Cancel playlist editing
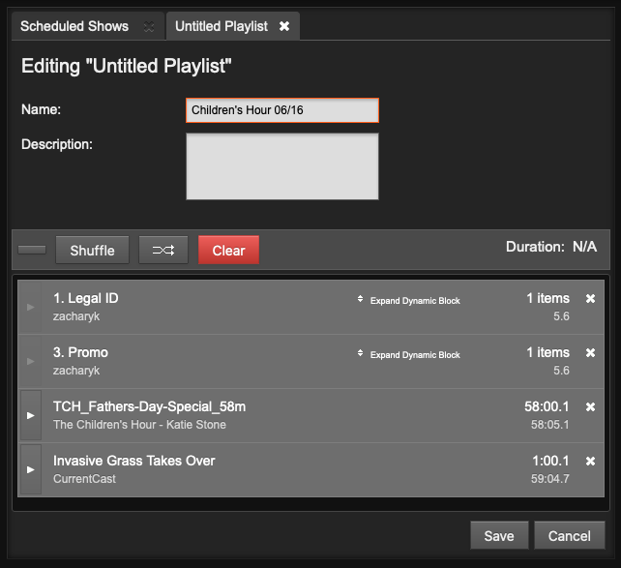The width and height of the screenshot is (621, 568). [569, 536]
